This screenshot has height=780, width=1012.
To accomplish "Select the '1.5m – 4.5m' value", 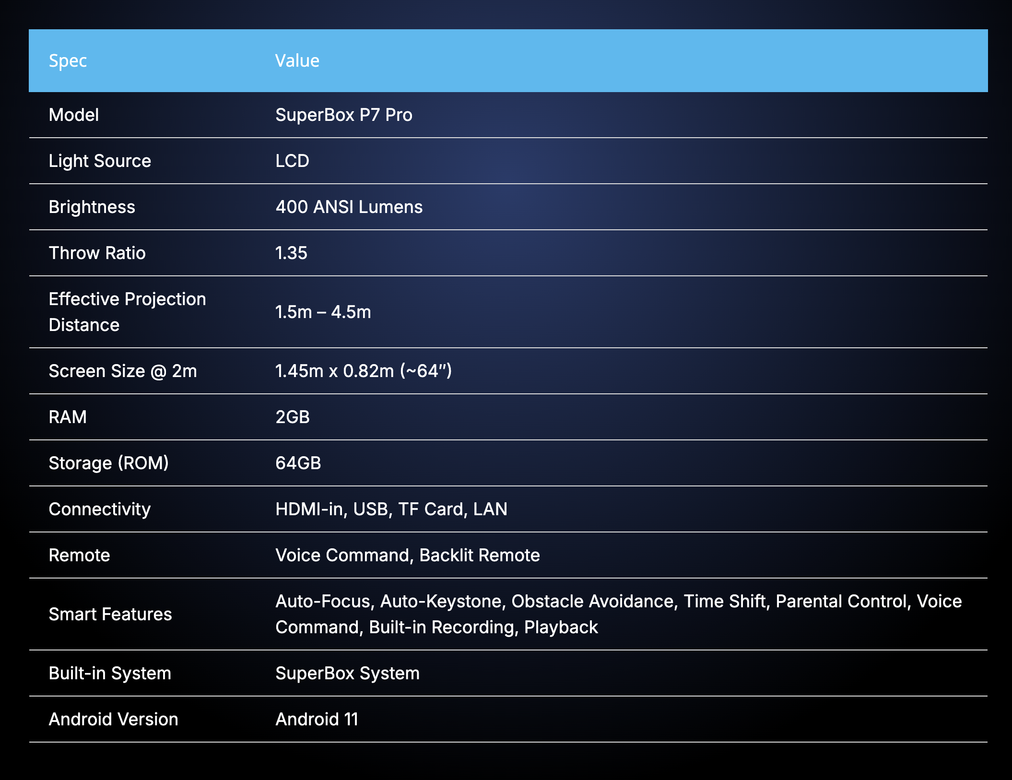I will 323,312.
